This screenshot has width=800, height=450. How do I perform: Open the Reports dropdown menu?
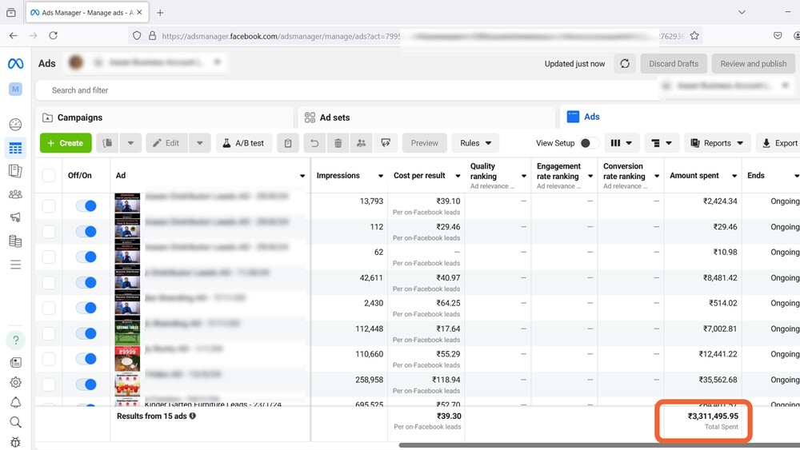pos(717,143)
